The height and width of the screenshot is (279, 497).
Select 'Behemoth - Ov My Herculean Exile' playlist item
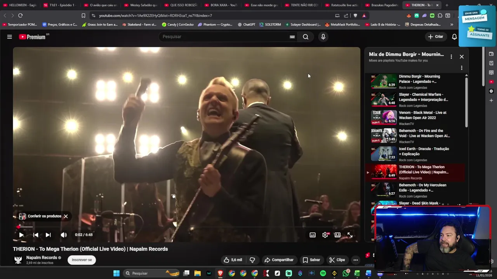(415, 190)
